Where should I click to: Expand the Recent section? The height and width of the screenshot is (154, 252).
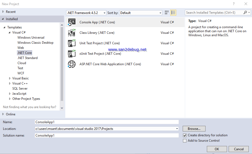pos(3,12)
